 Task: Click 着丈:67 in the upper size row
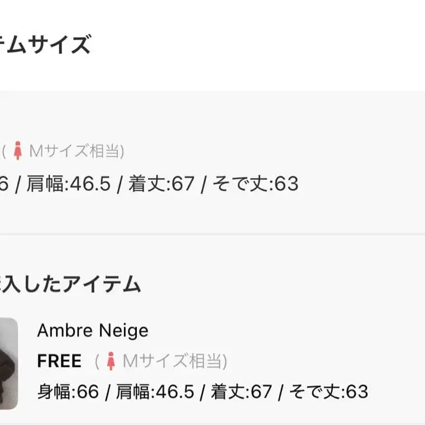(161, 184)
